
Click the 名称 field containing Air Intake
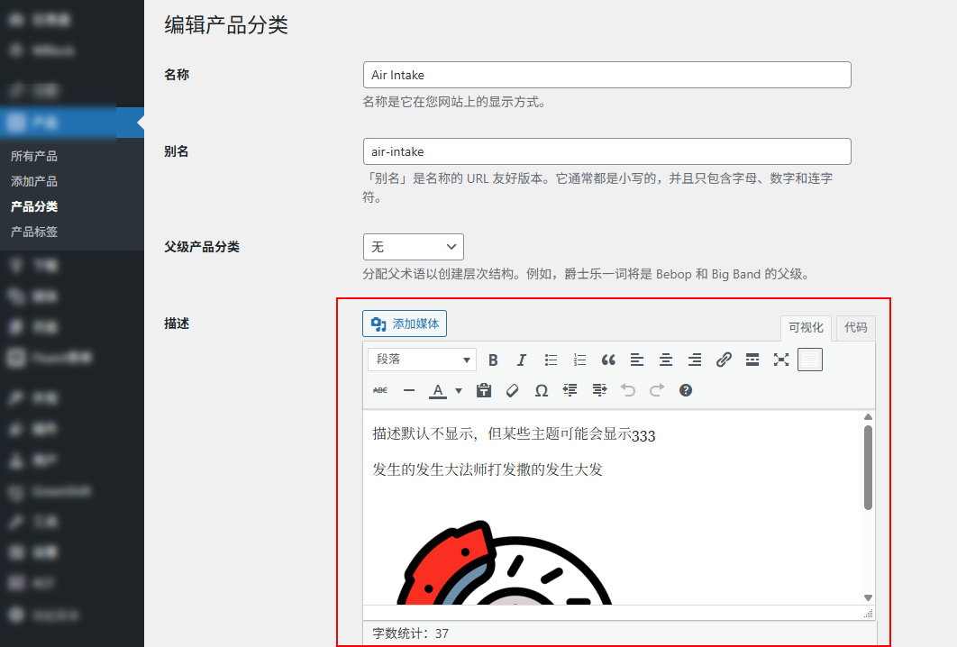coord(606,75)
